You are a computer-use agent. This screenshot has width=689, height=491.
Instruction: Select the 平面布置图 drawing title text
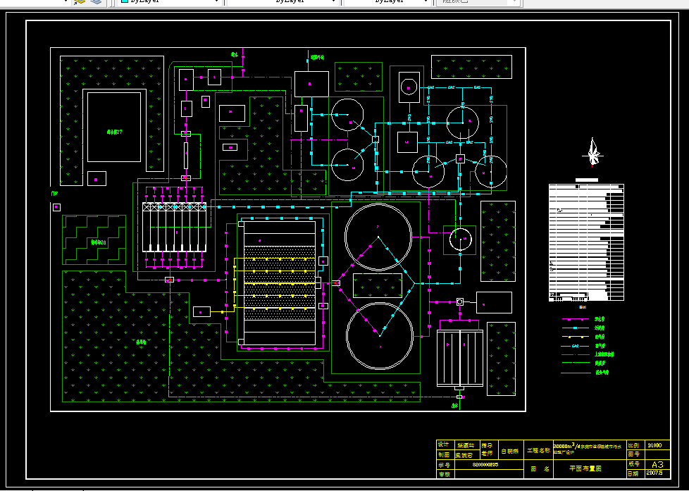click(x=585, y=468)
